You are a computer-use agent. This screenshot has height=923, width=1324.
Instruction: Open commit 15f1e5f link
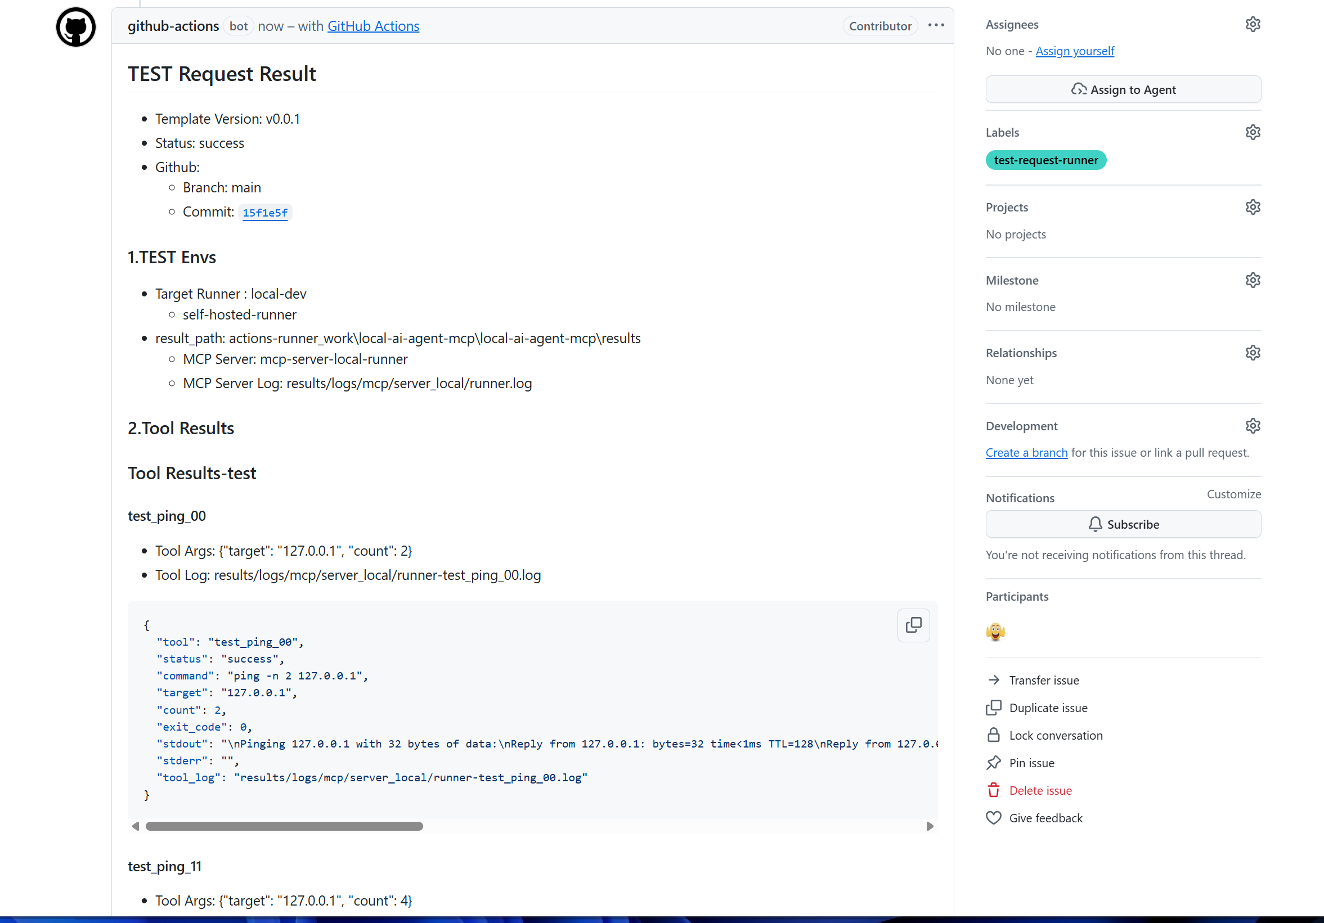click(264, 213)
